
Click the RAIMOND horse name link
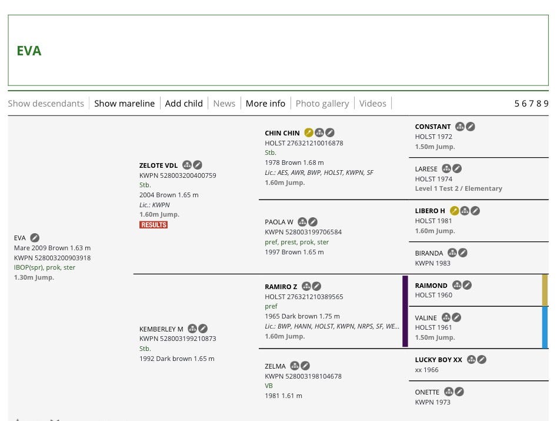[431, 286]
